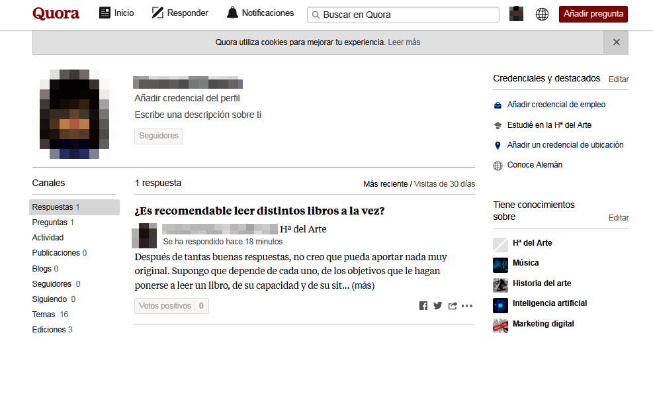Viewport: 653px width, 396px height.
Task: Edit the Credenciales y destacados section
Action: (618, 79)
